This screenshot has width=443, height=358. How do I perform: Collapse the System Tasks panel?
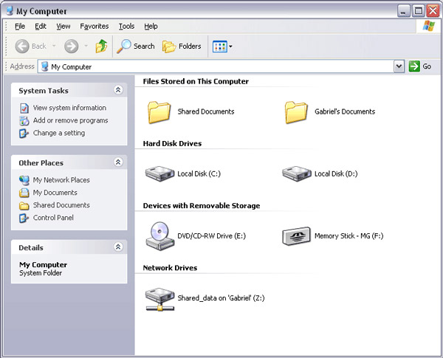(118, 90)
